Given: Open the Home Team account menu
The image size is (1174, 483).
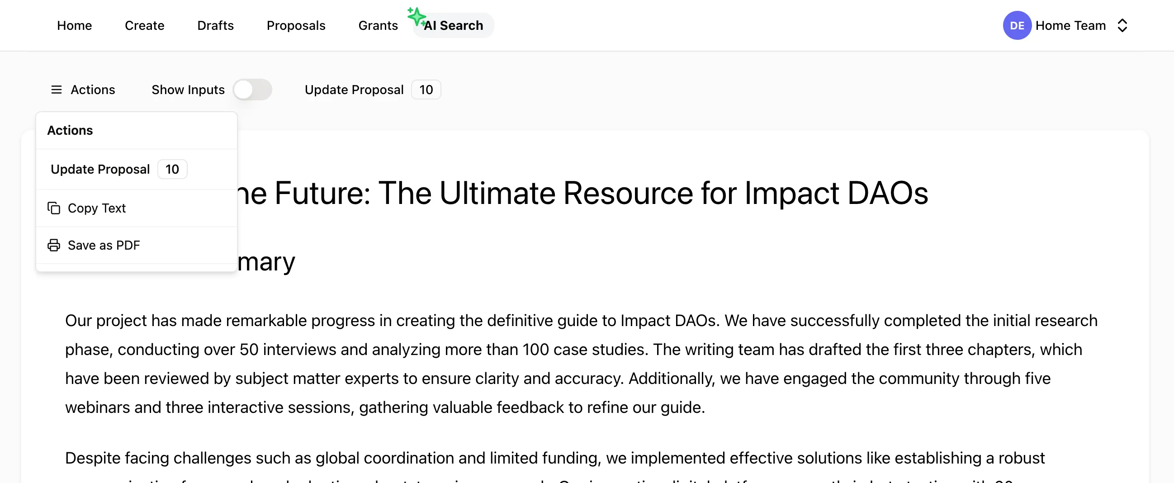Looking at the screenshot, I should [x=1065, y=25].
